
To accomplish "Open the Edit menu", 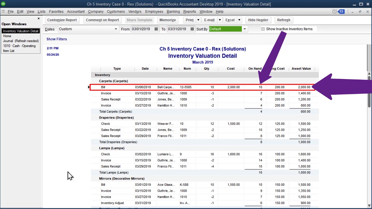I will point(20,12).
